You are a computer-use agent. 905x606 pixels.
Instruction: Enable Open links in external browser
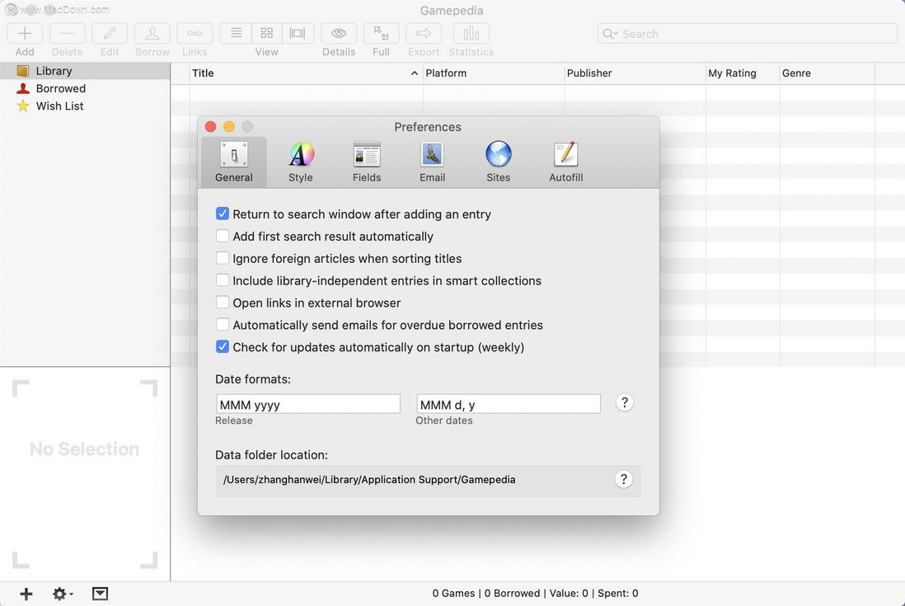223,303
